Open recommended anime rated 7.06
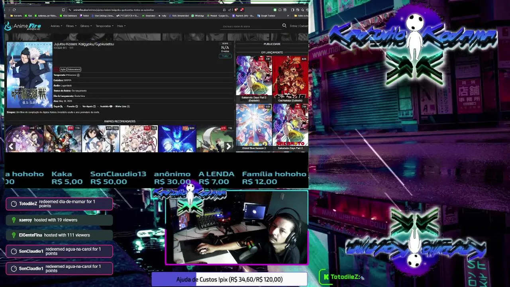This screenshot has width=510, height=287. [x=101, y=139]
